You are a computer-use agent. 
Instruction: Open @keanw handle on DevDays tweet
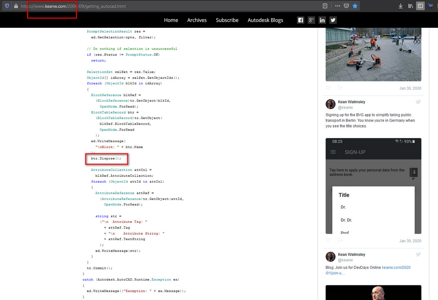345,260
